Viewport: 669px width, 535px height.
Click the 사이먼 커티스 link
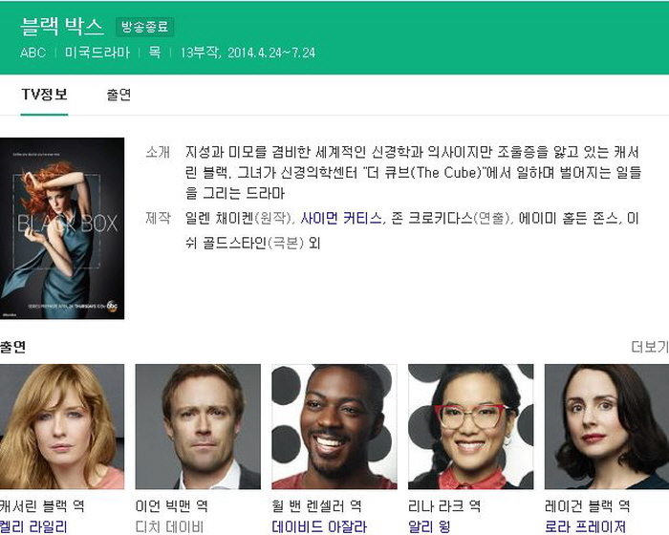click(x=341, y=219)
